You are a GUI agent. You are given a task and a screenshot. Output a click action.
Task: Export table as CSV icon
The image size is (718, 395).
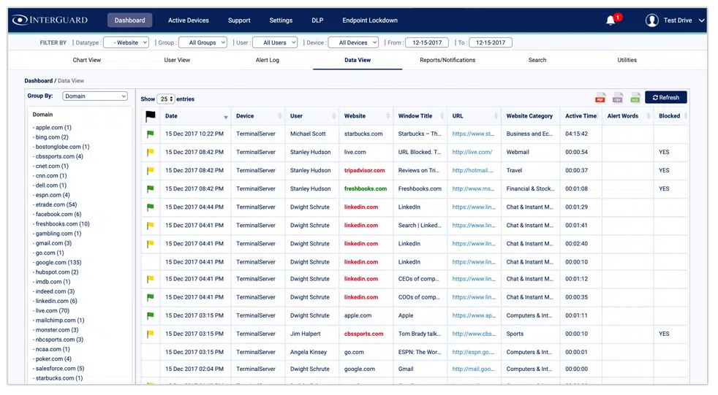pyautogui.click(x=618, y=97)
